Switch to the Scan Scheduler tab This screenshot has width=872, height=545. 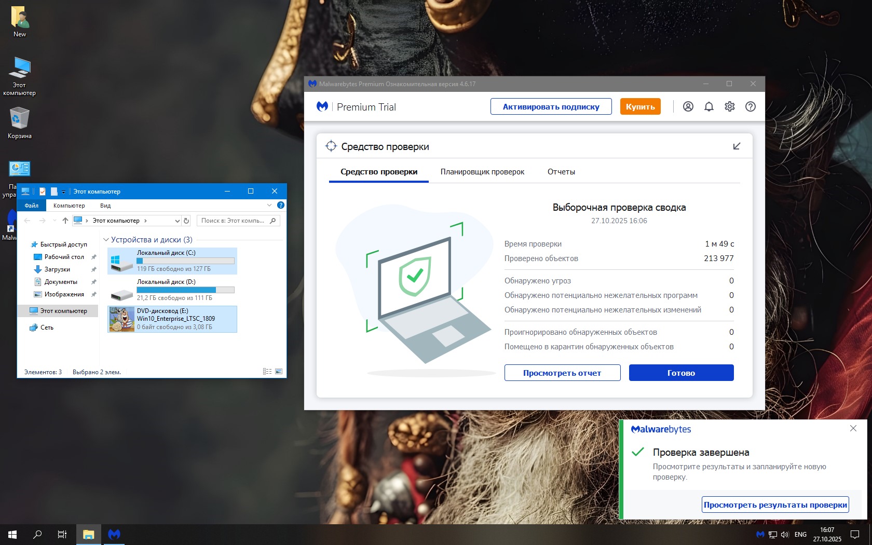coord(482,172)
